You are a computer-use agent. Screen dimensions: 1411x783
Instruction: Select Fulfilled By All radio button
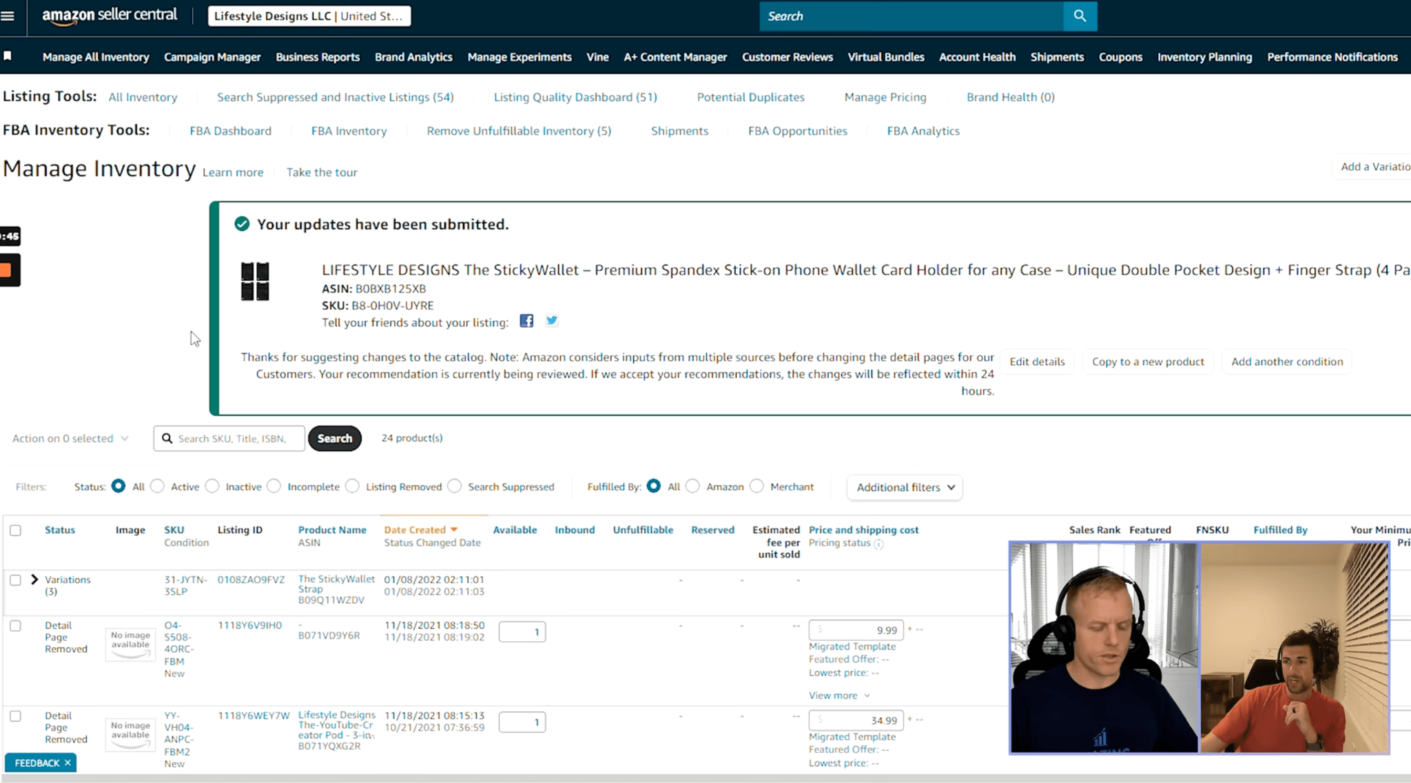click(x=654, y=486)
